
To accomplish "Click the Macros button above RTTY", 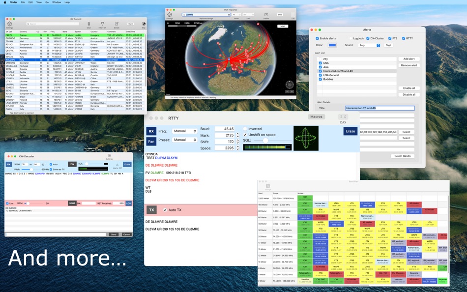I will (316, 117).
